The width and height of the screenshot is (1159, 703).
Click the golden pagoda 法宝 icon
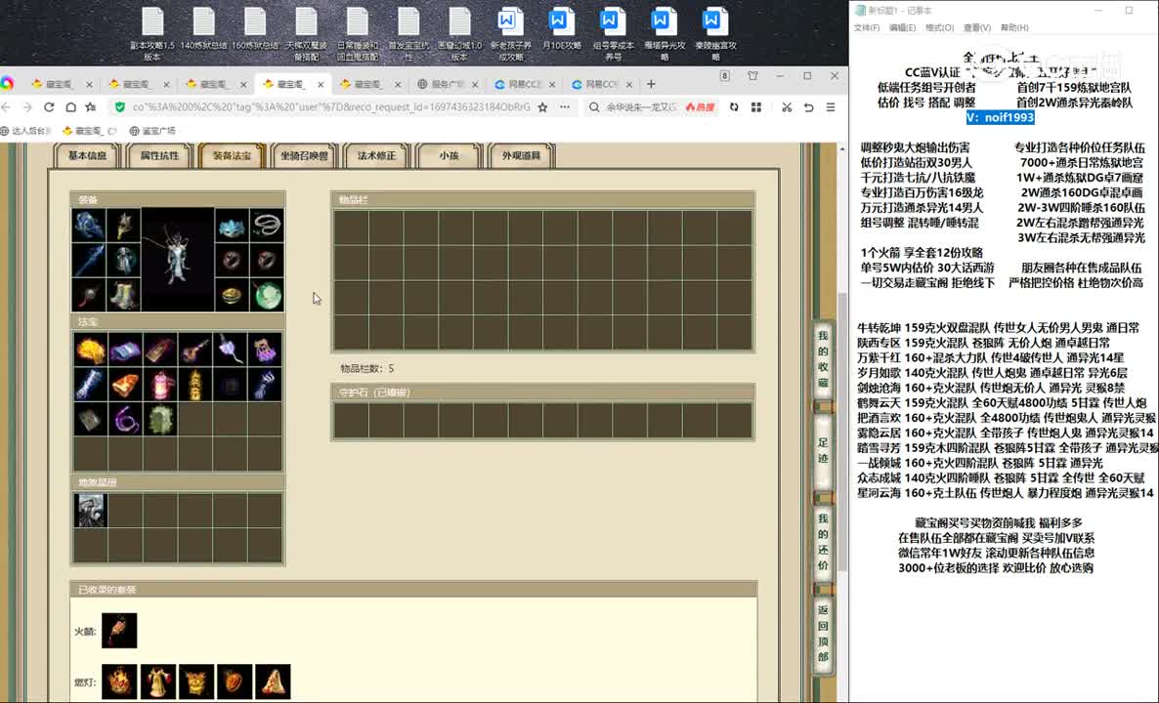[x=194, y=384]
